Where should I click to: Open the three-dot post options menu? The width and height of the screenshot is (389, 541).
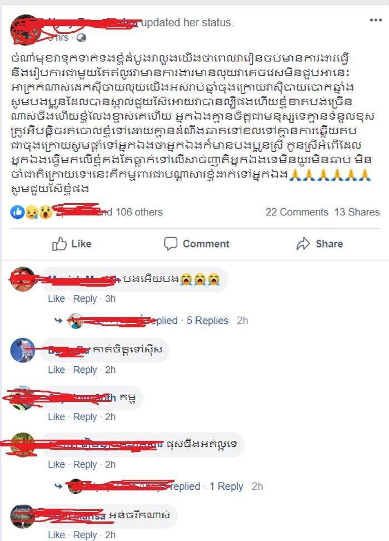coord(376,20)
